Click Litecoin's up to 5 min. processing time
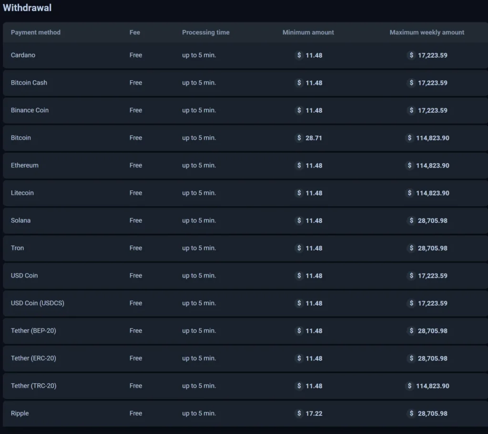This screenshot has width=488, height=434. [x=199, y=193]
